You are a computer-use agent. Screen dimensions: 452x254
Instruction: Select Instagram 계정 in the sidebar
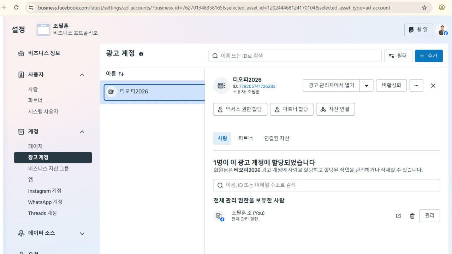click(45, 191)
